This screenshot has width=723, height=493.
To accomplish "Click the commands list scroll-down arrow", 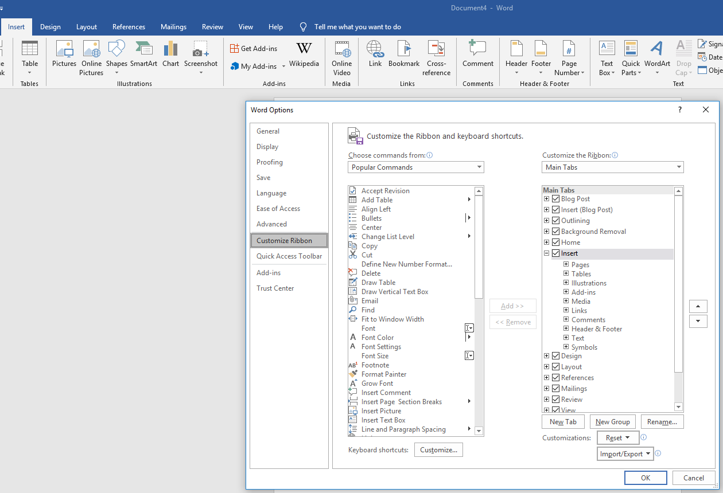I will click(x=479, y=431).
